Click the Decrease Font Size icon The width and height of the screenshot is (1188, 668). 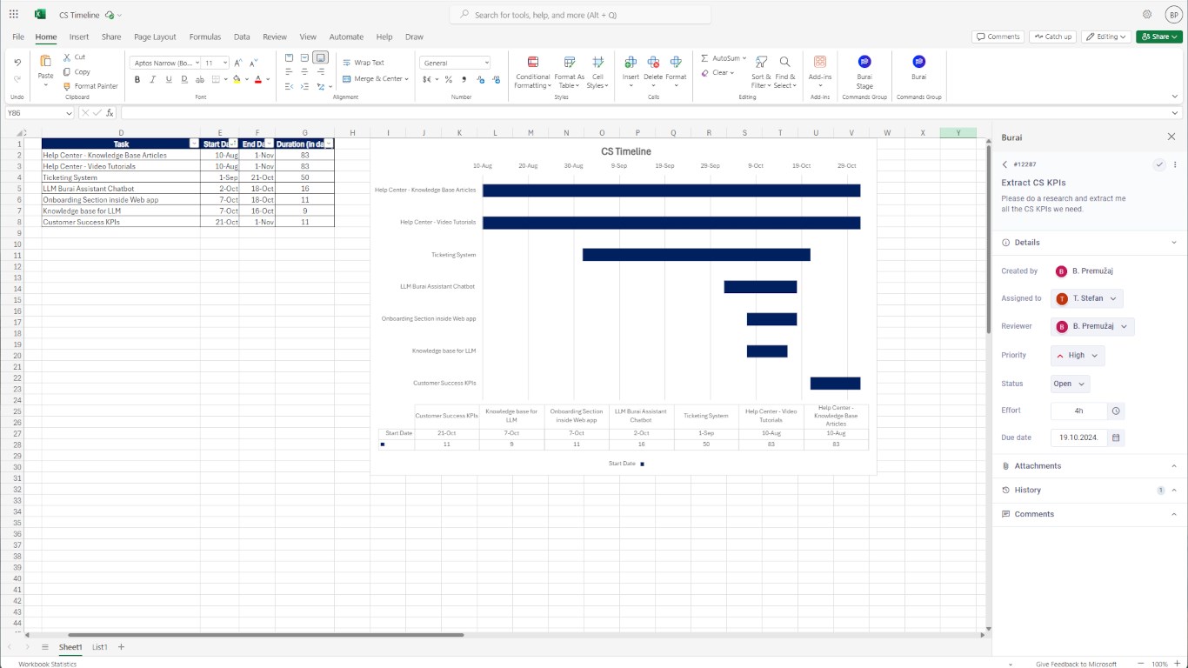(253, 63)
